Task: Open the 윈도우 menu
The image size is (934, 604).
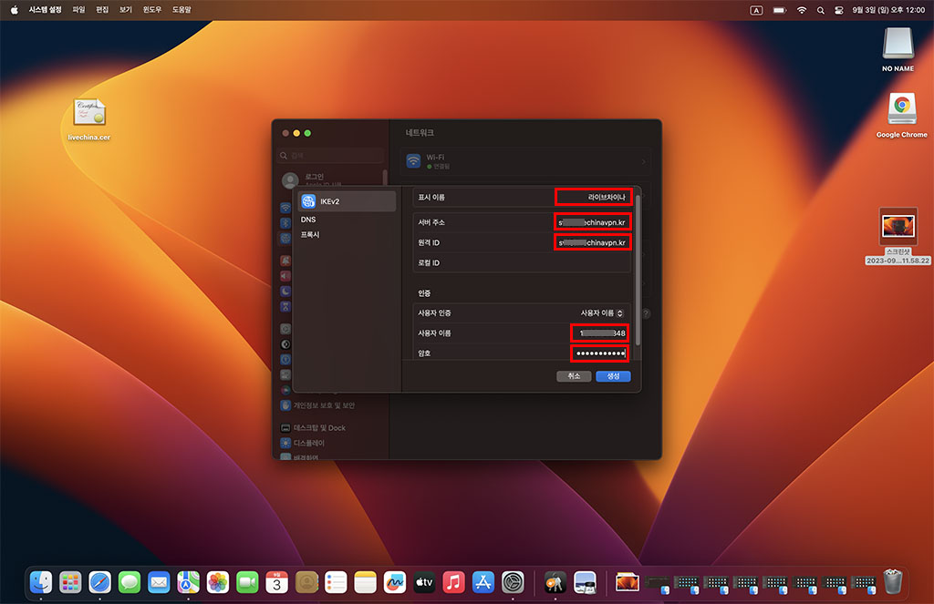Action: coord(152,10)
